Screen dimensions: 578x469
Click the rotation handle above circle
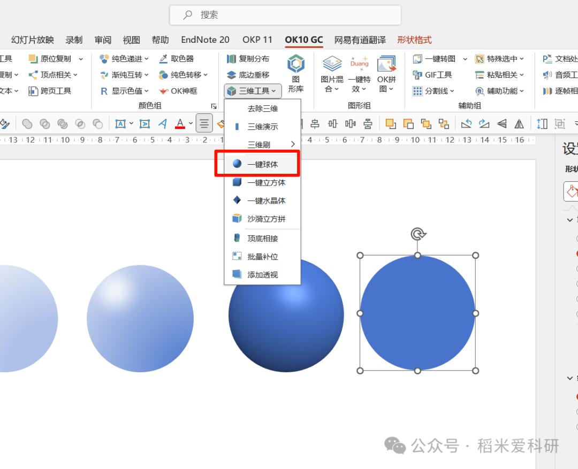coord(417,234)
